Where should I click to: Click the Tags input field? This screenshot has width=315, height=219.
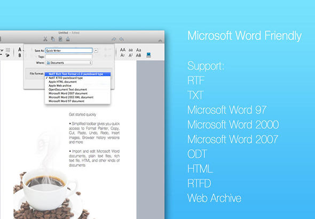69,57
